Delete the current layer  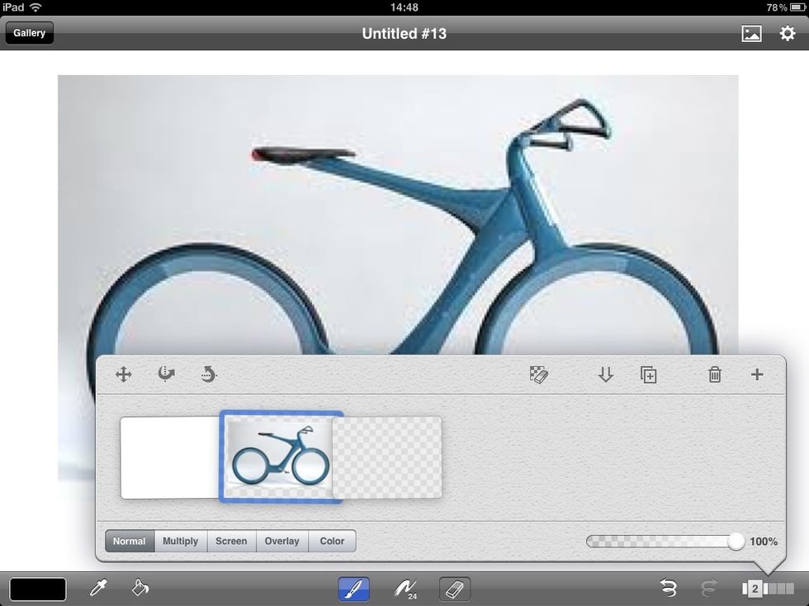click(x=714, y=374)
